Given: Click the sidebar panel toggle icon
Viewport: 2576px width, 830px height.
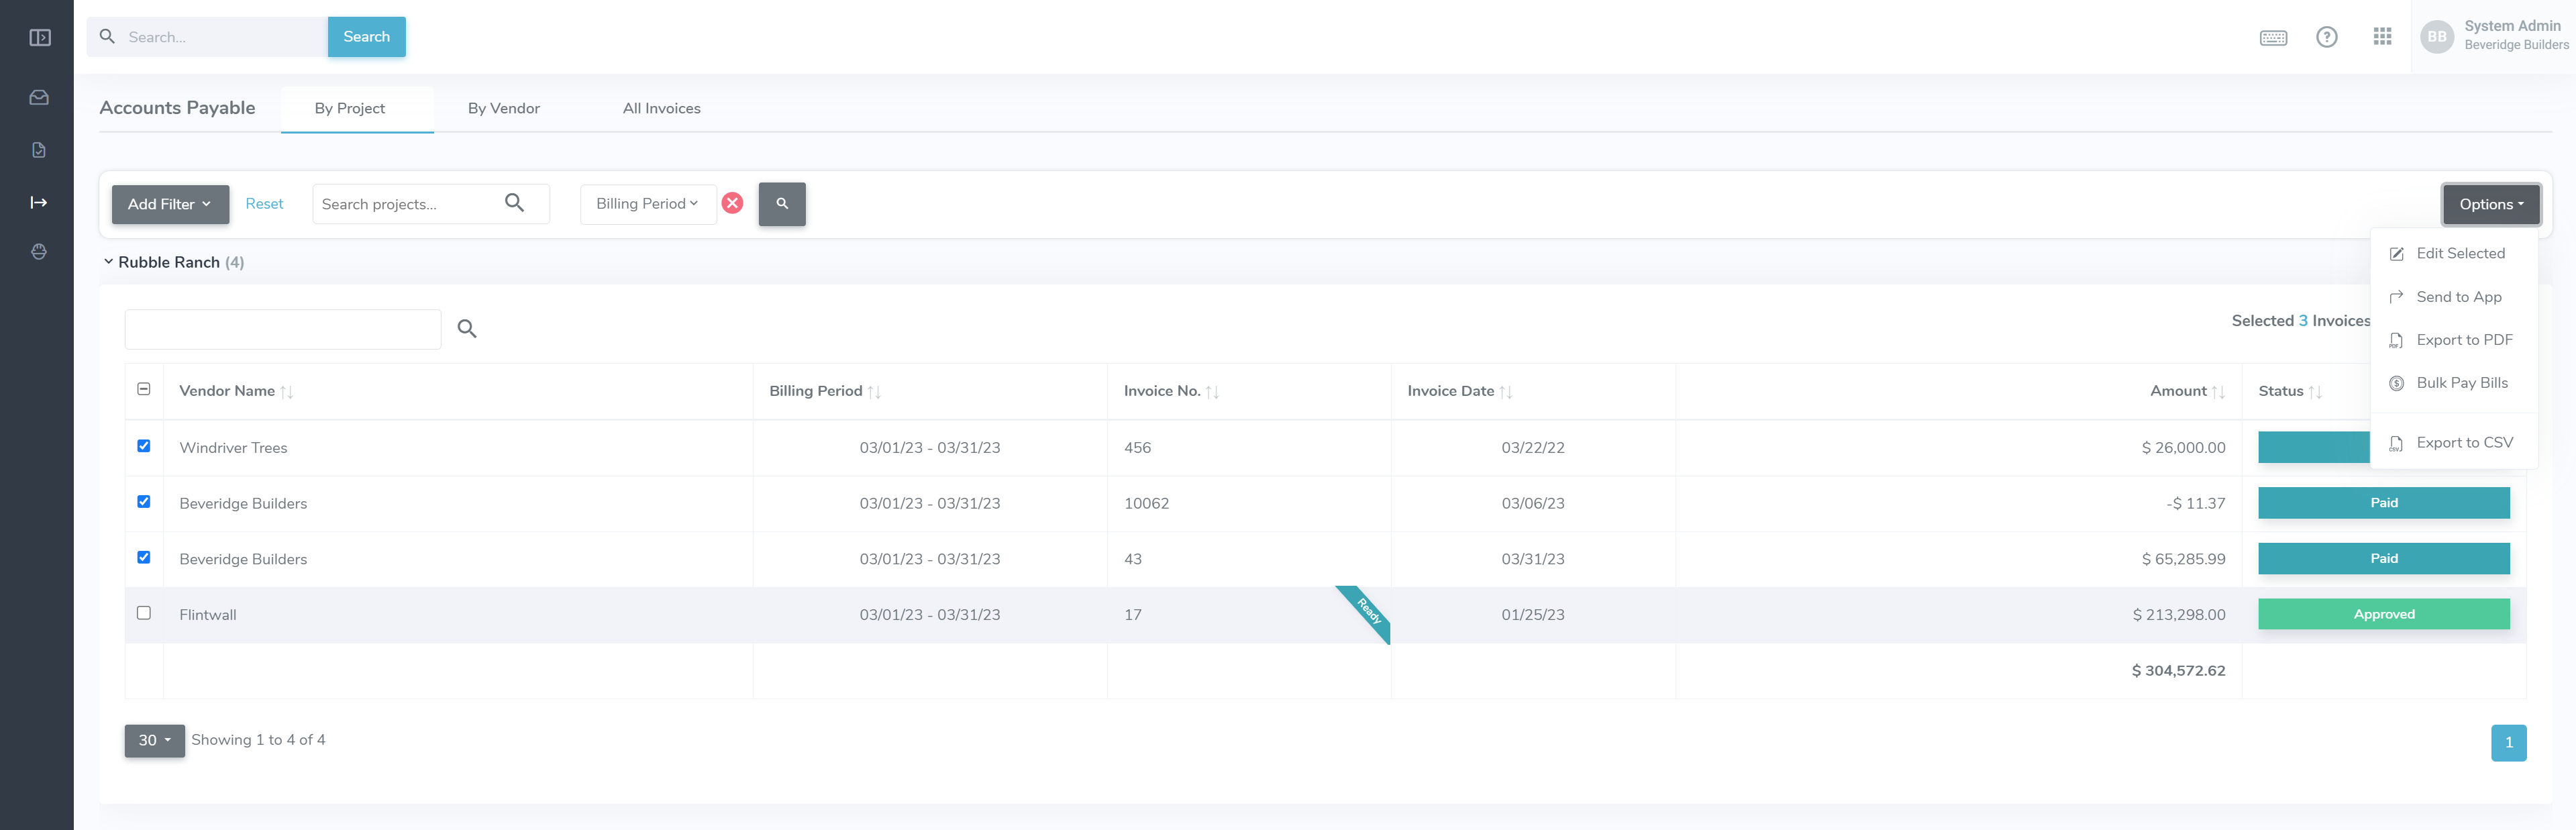Looking at the screenshot, I should pos(40,38).
